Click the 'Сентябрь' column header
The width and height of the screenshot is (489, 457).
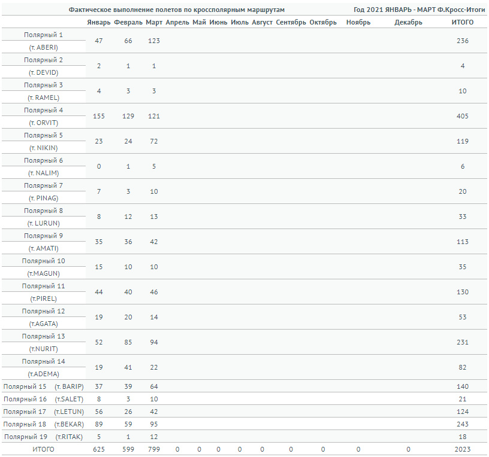291,22
